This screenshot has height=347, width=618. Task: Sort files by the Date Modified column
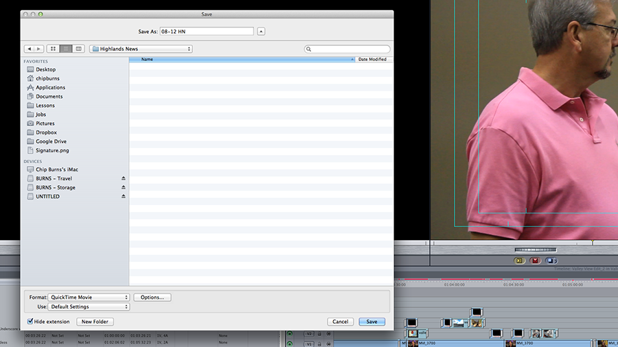(x=374, y=60)
